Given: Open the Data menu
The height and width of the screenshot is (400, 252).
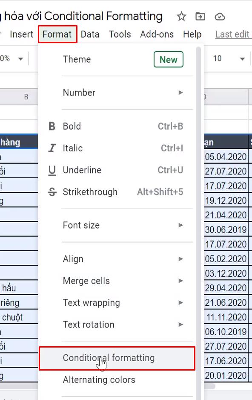Looking at the screenshot, I should (x=90, y=34).
